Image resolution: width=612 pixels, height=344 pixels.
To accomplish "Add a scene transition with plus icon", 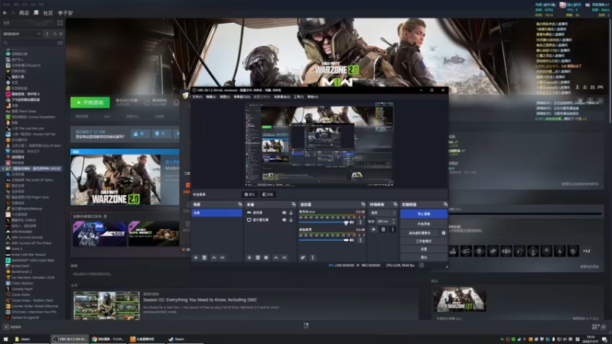I will pyautogui.click(x=373, y=229).
